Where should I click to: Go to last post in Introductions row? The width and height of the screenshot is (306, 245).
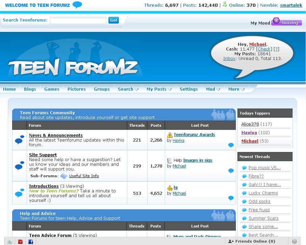pyautogui.click(x=231, y=198)
